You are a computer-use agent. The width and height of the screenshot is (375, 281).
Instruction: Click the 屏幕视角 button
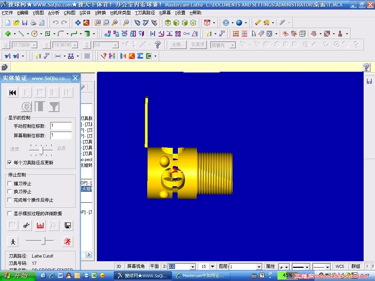click(x=136, y=266)
